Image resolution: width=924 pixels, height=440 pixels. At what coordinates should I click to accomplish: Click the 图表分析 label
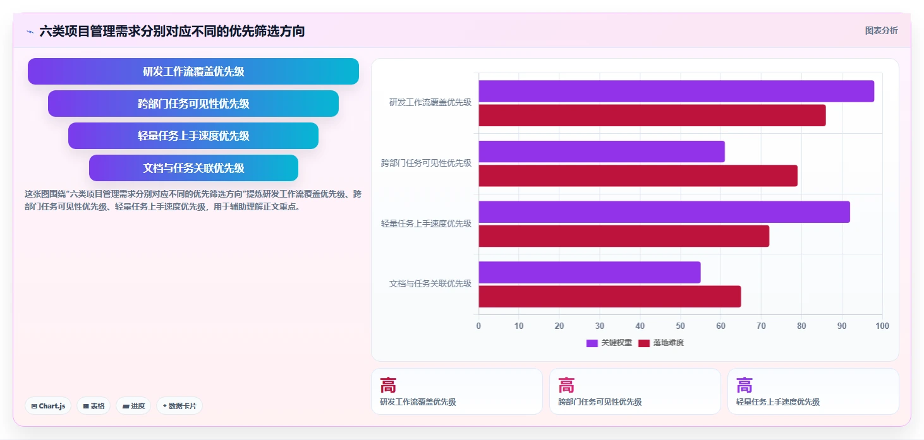(x=881, y=30)
